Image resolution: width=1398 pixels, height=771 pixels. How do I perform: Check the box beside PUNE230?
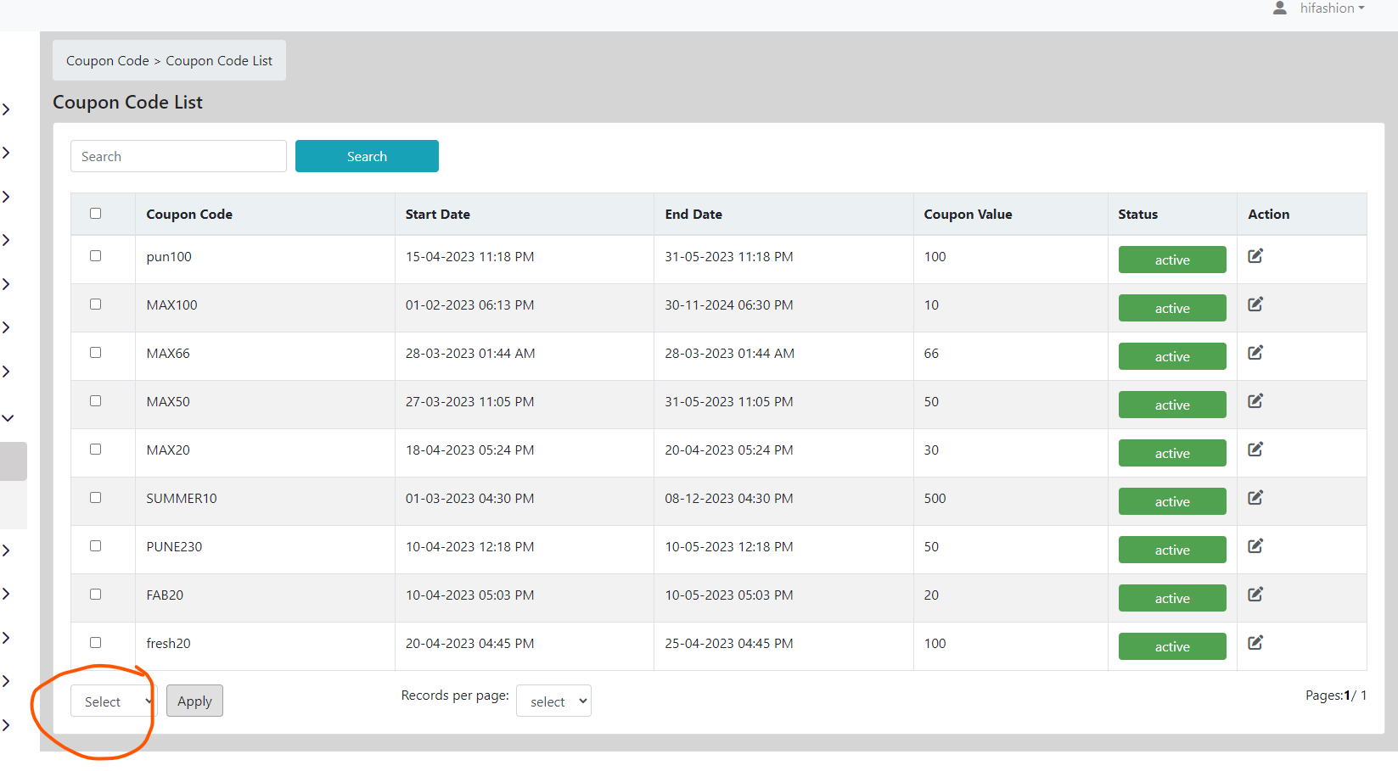pyautogui.click(x=95, y=545)
